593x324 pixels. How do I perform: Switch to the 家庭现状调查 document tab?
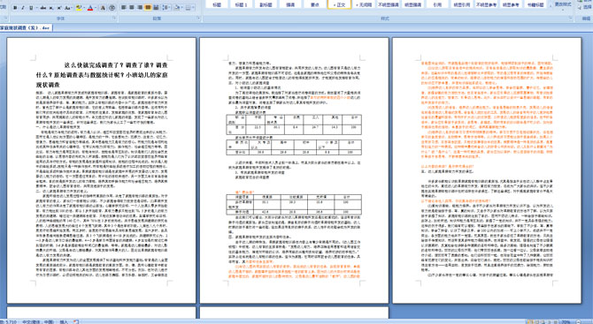(x=25, y=27)
